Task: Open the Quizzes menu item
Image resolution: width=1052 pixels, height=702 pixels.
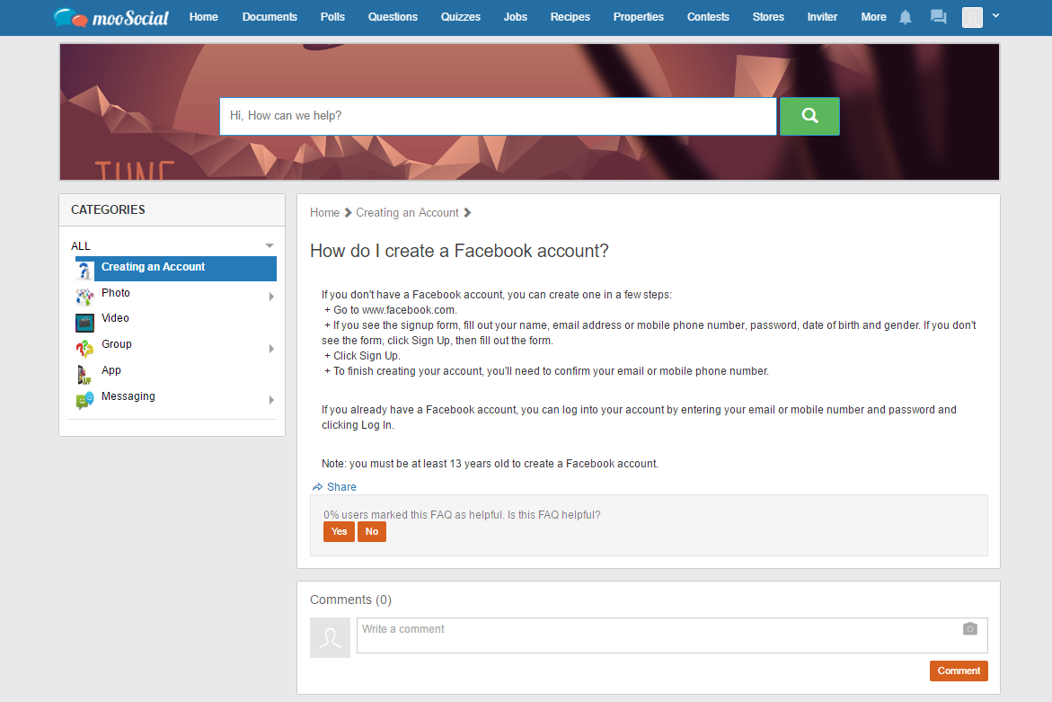Action: 460,17
